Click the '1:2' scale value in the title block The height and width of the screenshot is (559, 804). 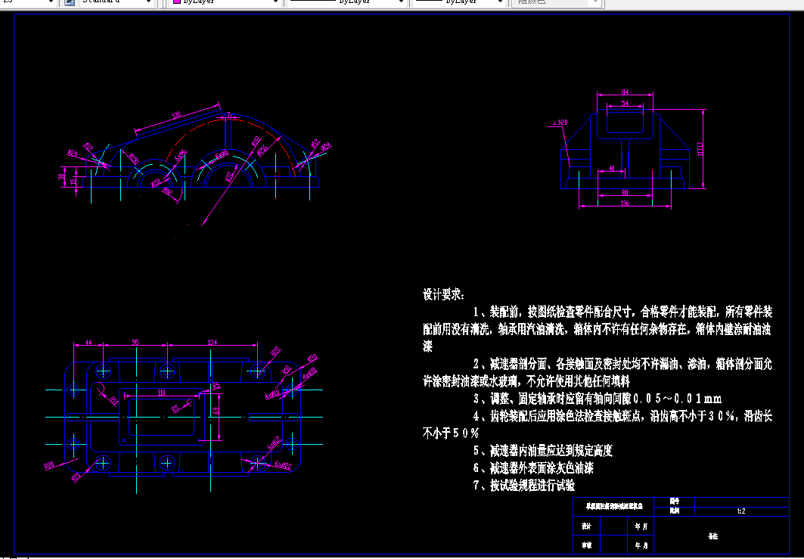coord(741,511)
